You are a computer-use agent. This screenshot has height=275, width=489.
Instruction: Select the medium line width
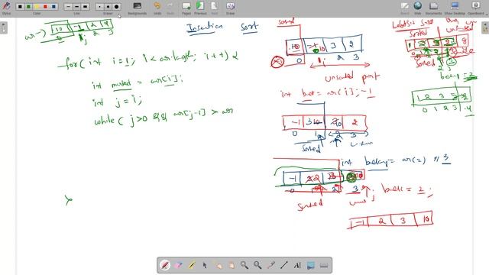pos(76,6)
